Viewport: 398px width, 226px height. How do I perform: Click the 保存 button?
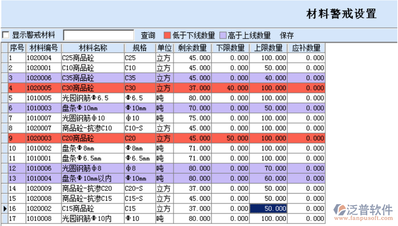click(287, 35)
